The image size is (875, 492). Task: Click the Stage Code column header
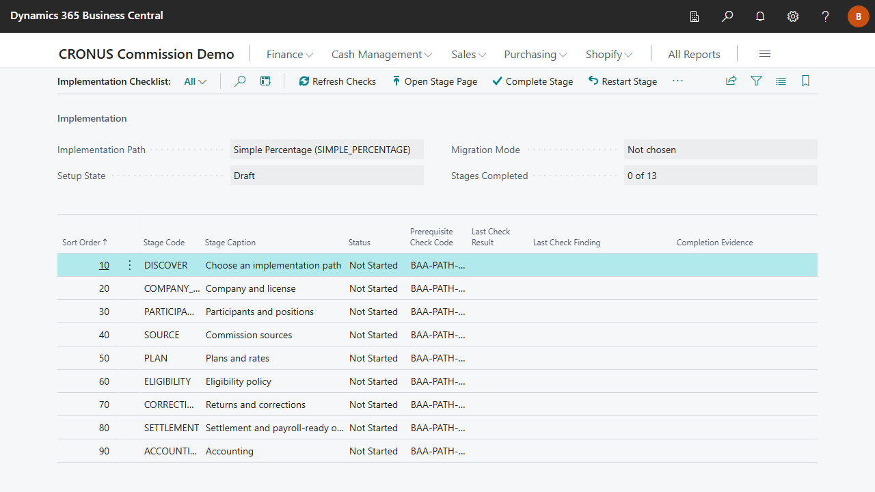click(x=164, y=243)
